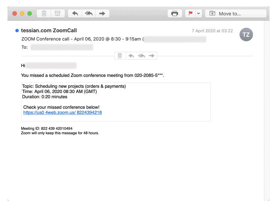
Task: Click the date 7 April 2020 at 03:22
Action: [212, 31]
